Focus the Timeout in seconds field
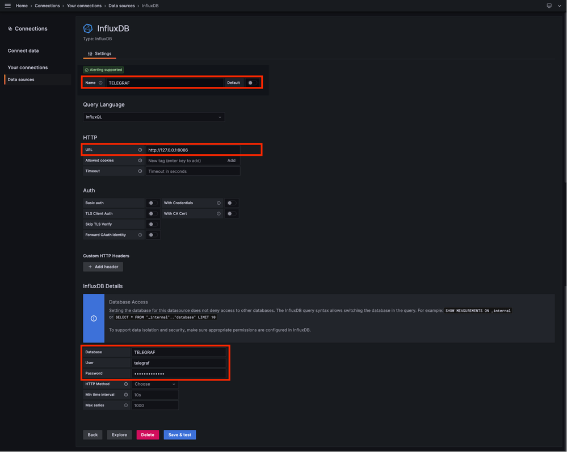 pos(193,171)
